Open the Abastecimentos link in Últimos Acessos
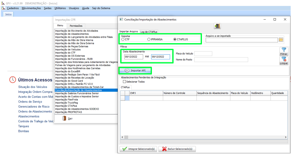This screenshot has width=293, height=158. coord(29,116)
